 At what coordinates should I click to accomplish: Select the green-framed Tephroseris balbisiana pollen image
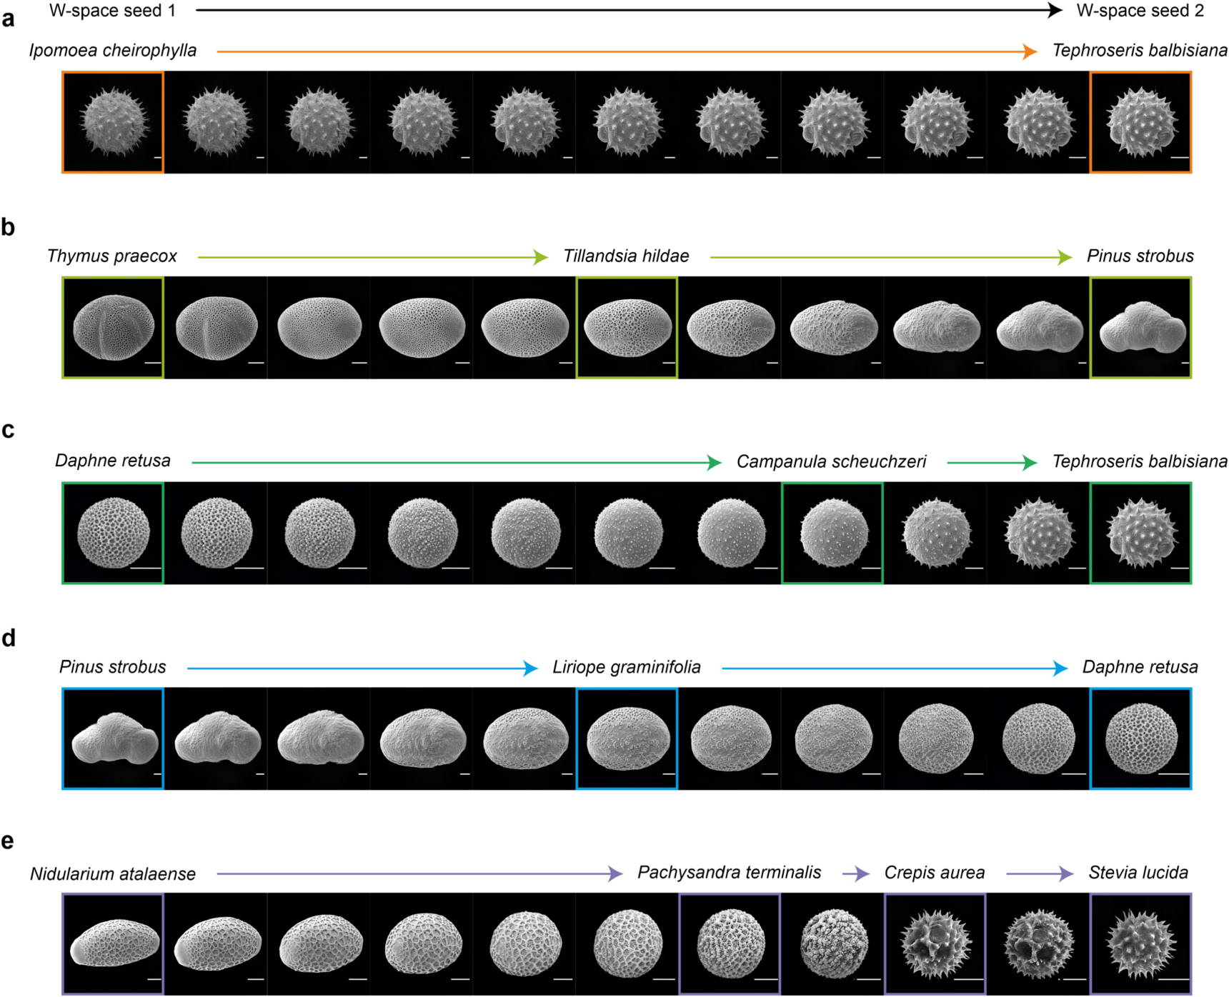[1140, 533]
